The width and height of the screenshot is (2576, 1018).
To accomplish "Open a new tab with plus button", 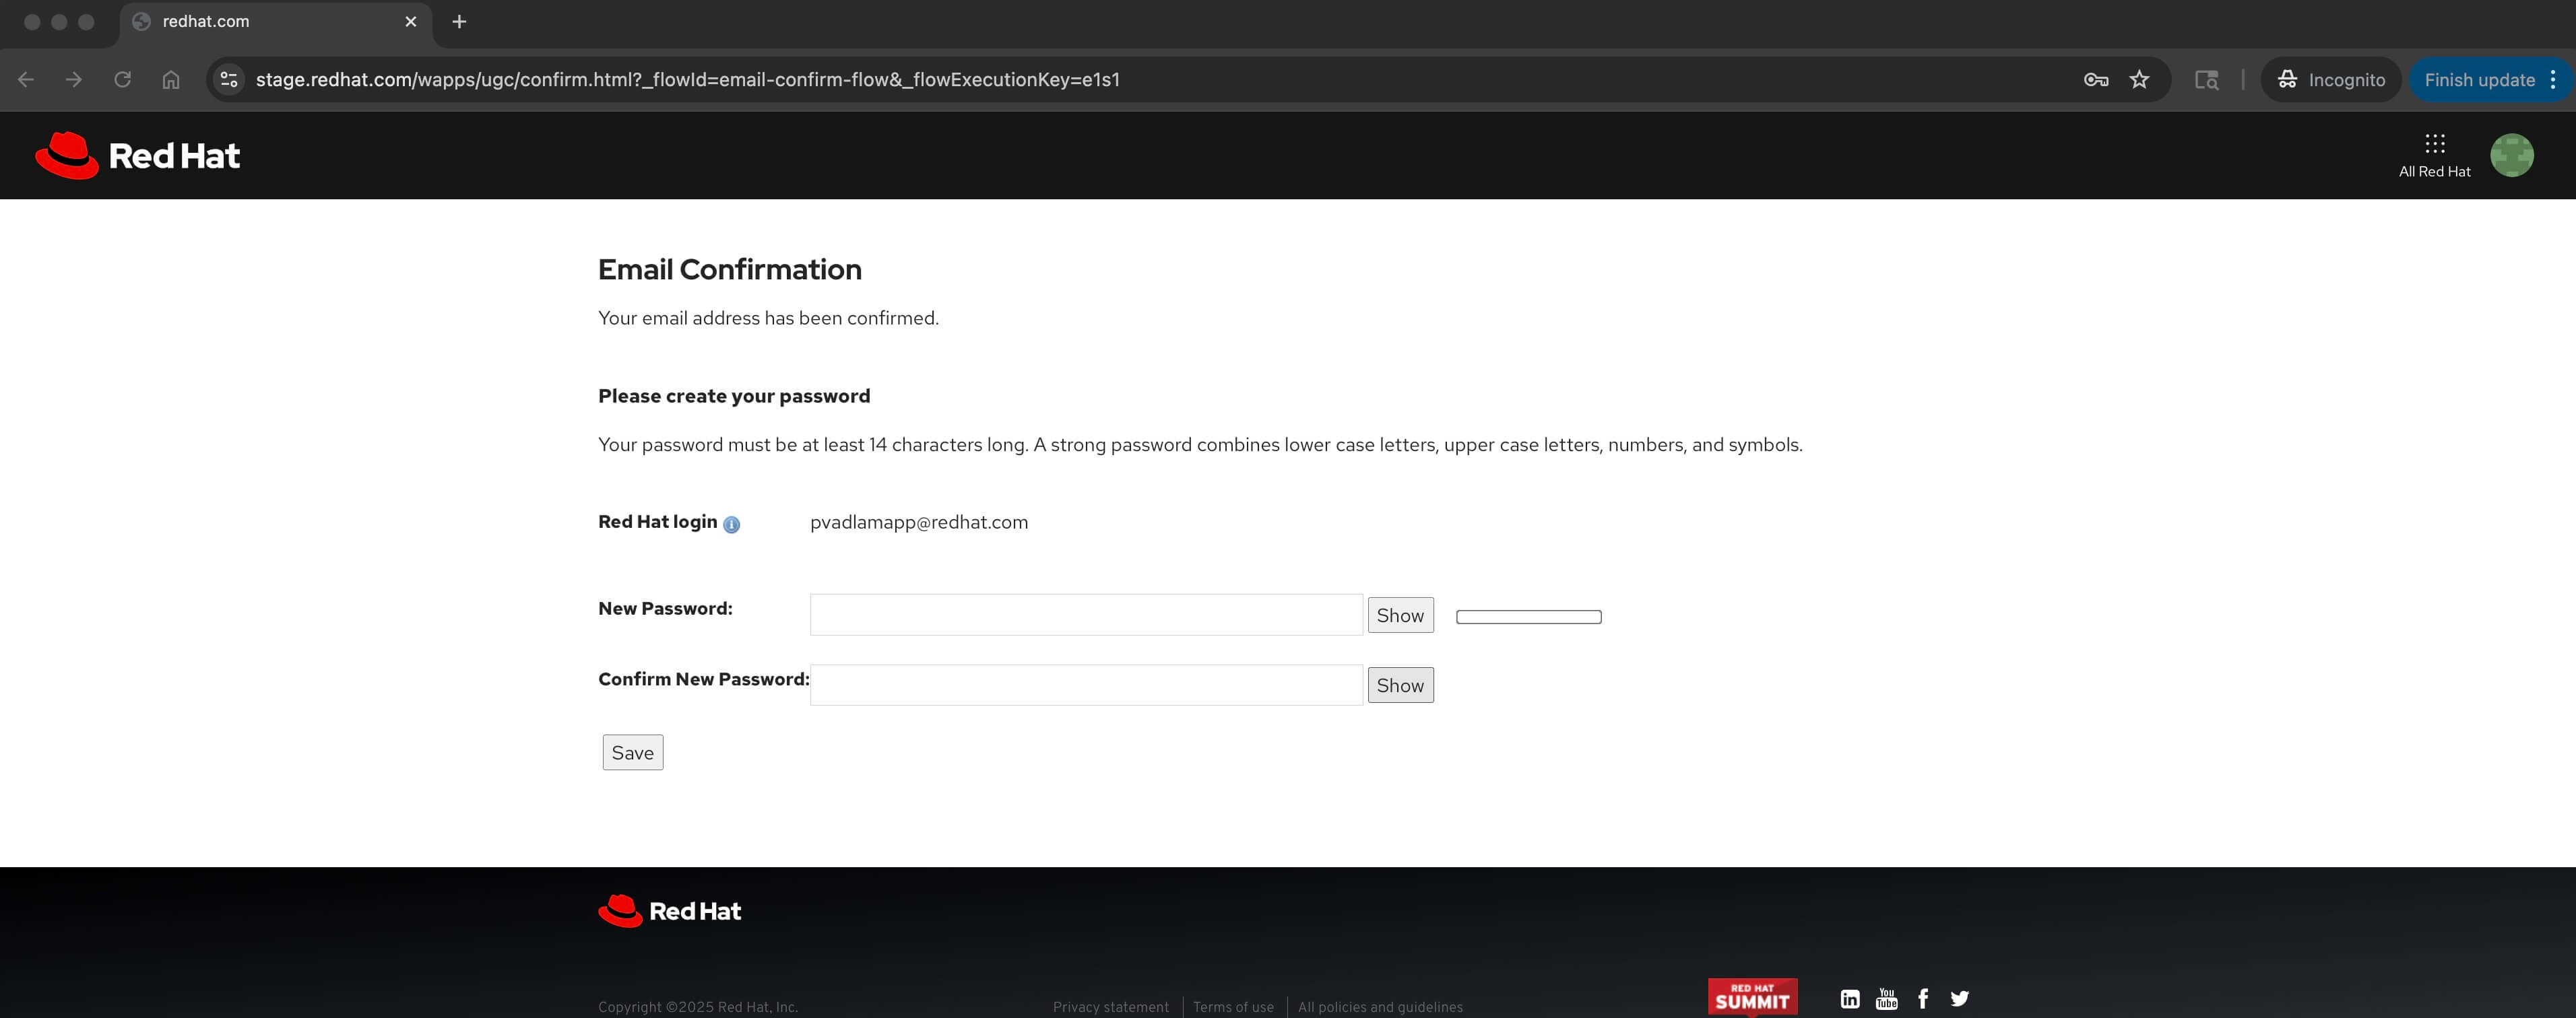I will tap(459, 22).
